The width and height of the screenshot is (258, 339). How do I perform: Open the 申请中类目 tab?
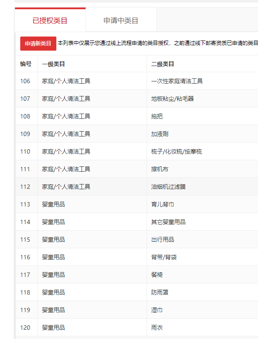[121, 20]
